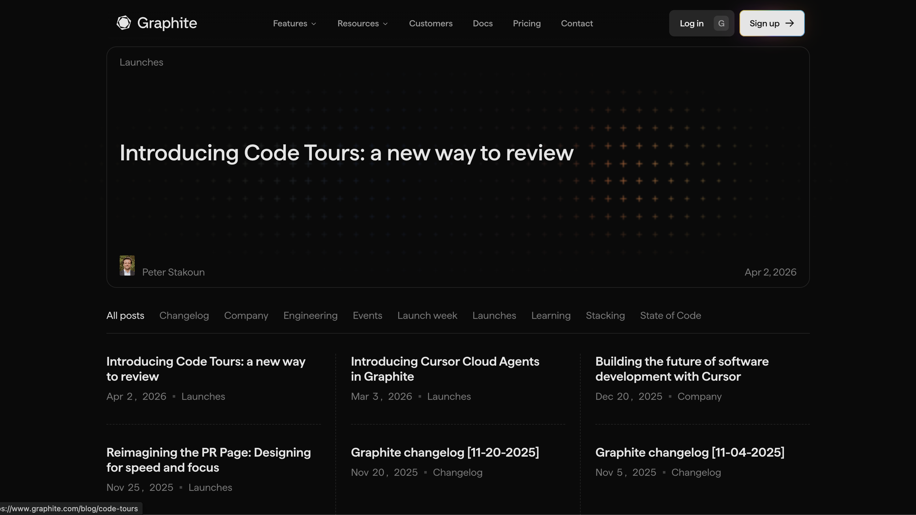Open Reimagining the PR Page post
The height and width of the screenshot is (515, 916).
[209, 460]
